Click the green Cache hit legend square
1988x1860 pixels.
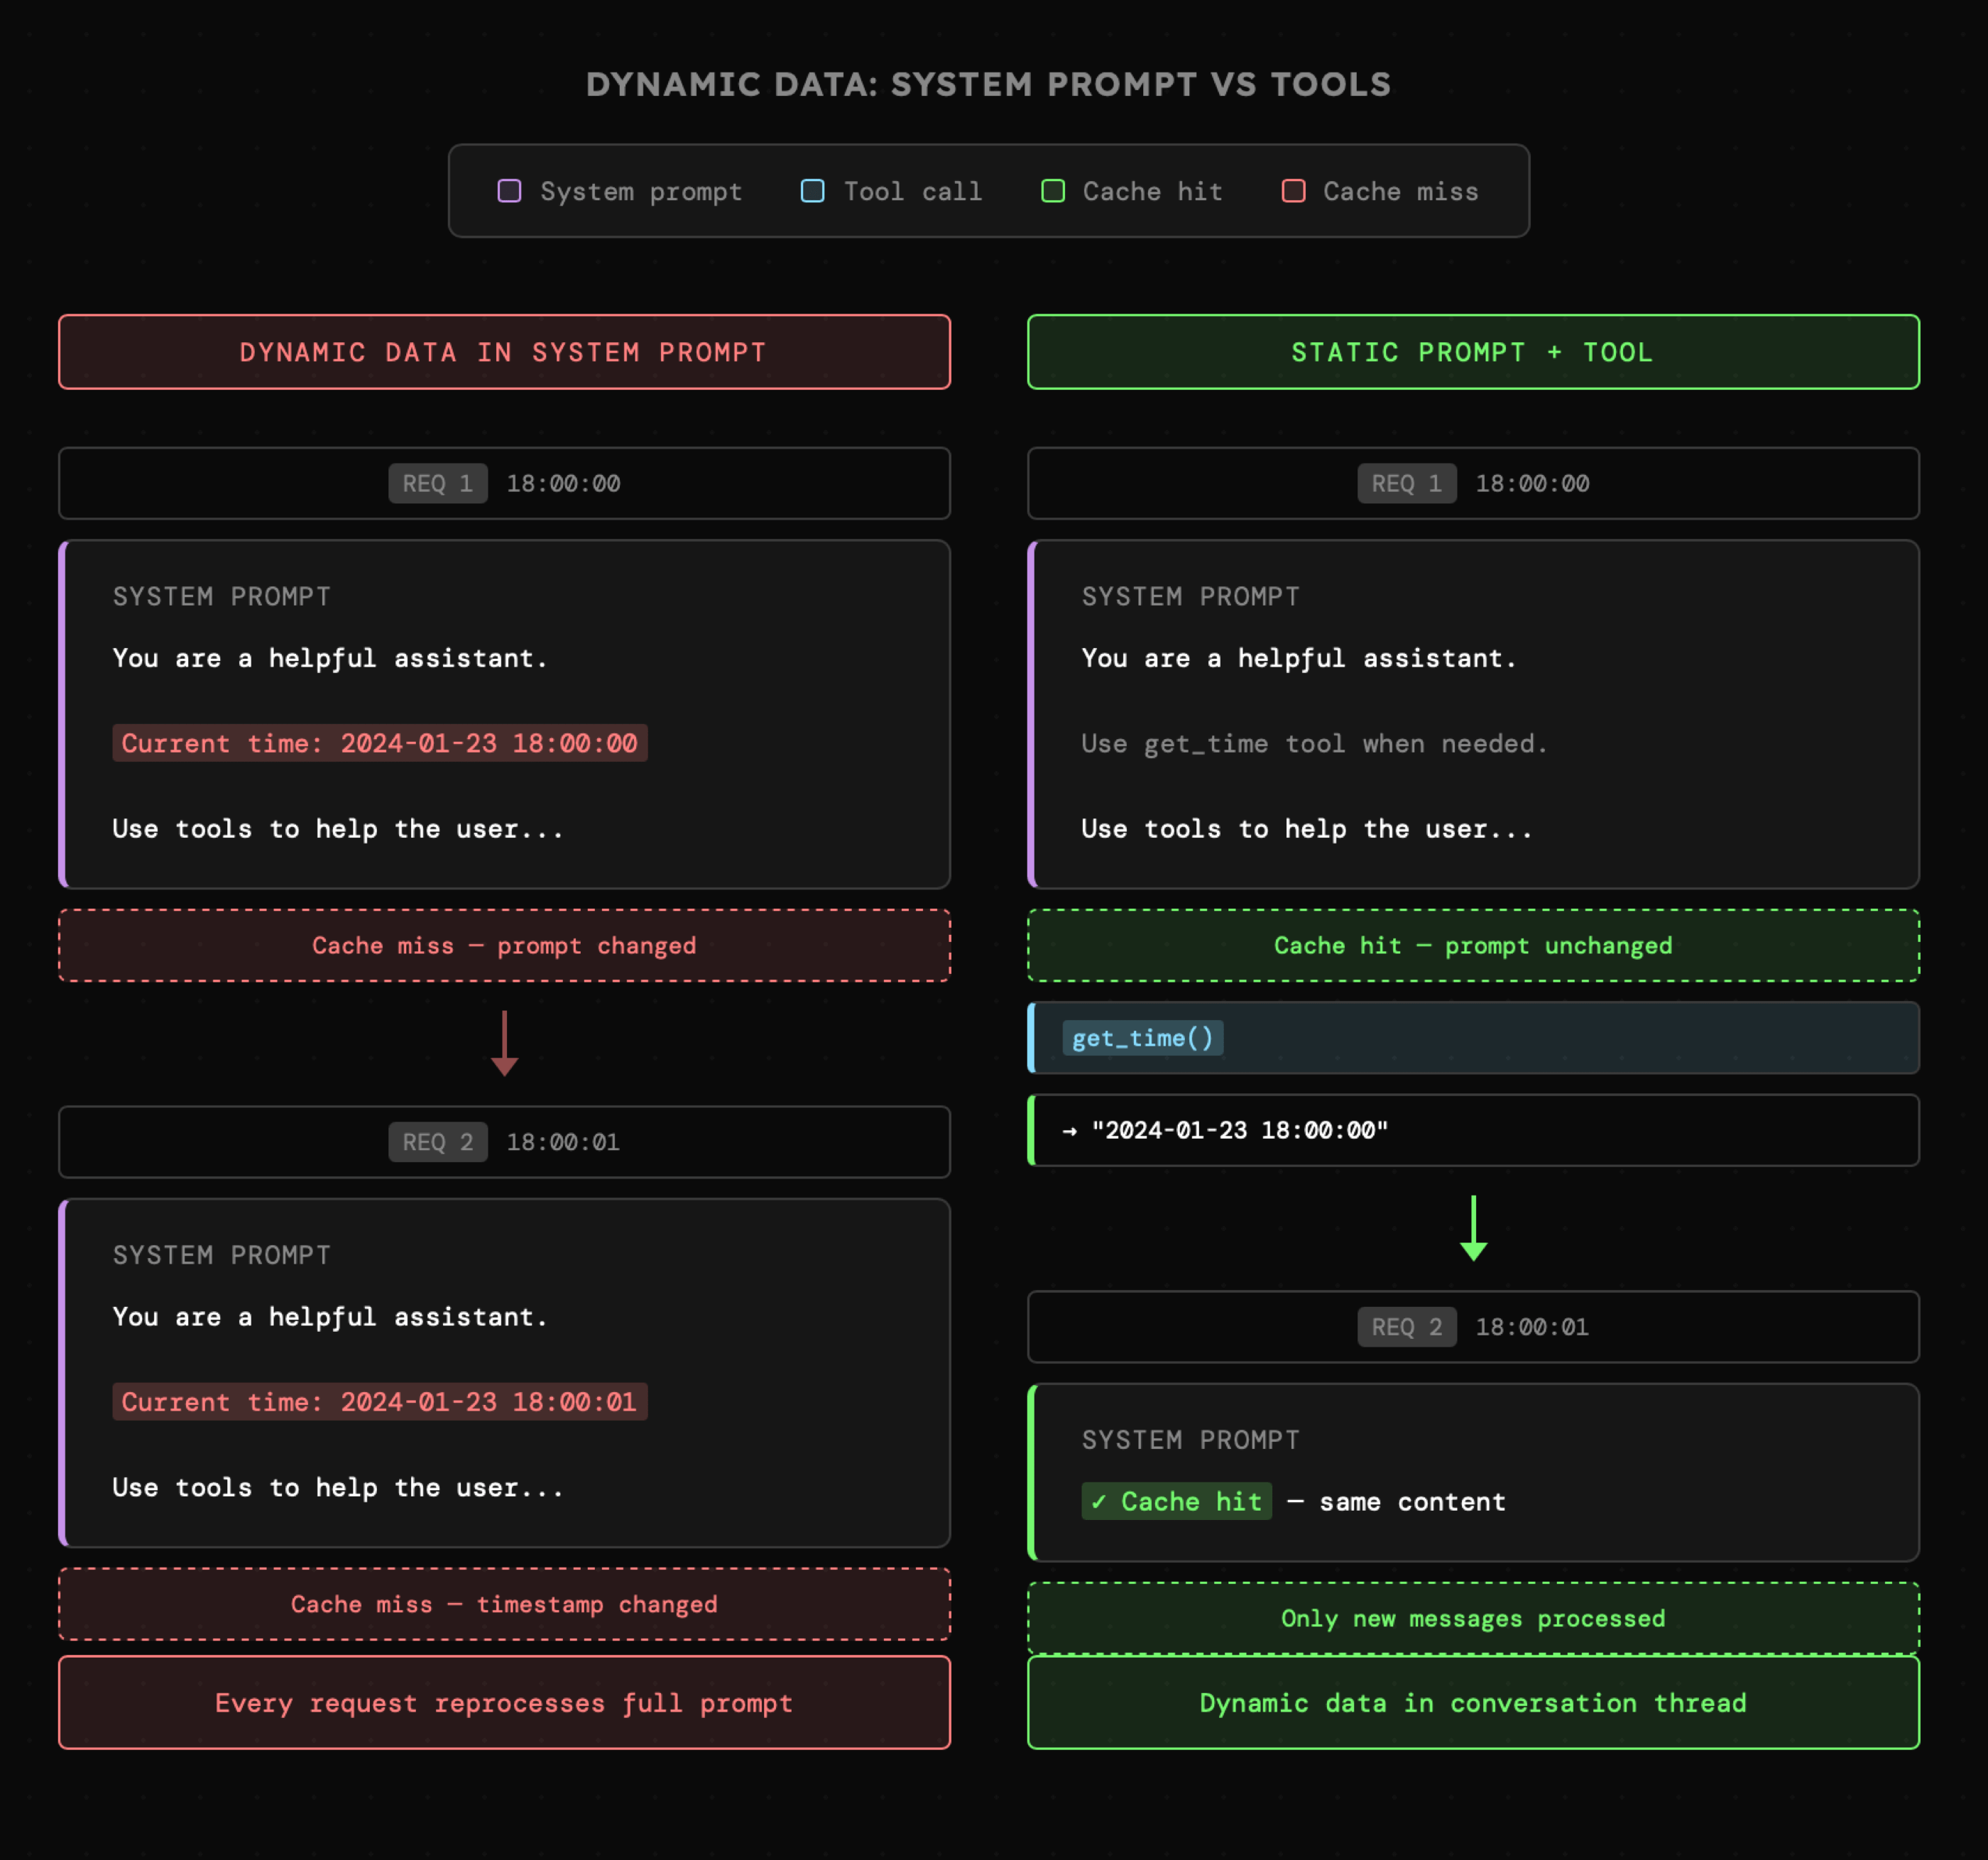point(1052,191)
